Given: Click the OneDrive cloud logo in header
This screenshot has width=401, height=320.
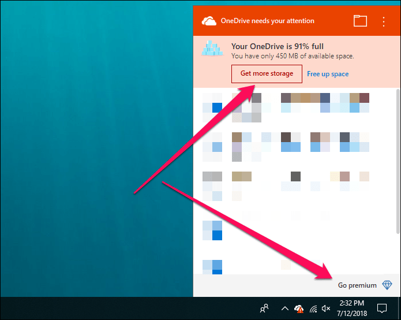Looking at the screenshot, I should [209, 21].
